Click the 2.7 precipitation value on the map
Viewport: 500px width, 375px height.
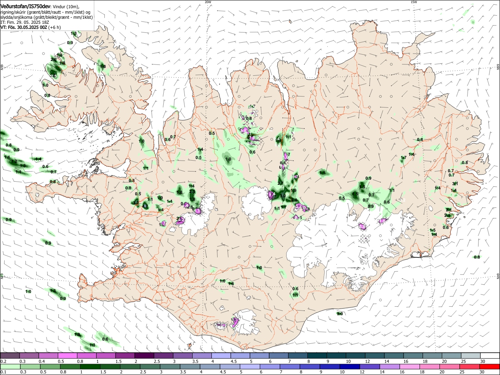point(280,183)
